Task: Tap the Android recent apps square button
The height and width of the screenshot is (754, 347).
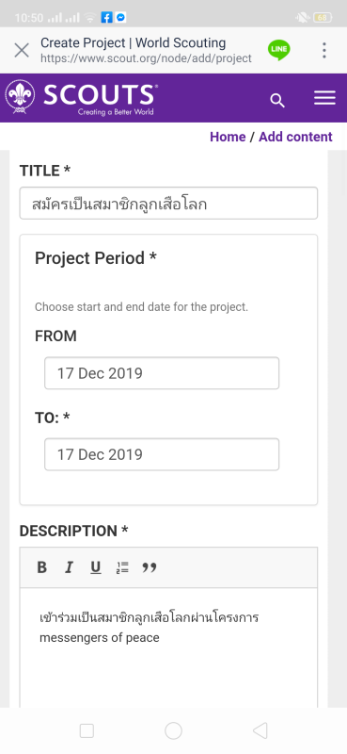Action: point(87,731)
